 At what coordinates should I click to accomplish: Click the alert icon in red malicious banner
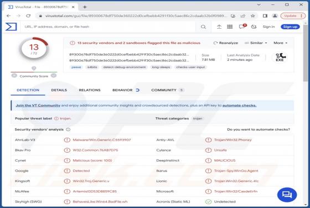[x=73, y=43]
